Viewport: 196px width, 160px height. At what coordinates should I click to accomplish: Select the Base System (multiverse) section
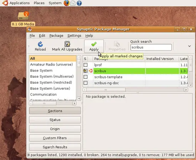pos(53,77)
